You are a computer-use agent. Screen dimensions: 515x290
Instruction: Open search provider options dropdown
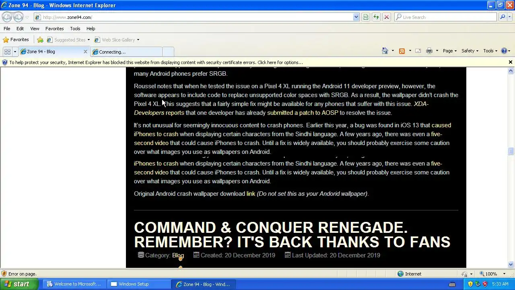(510, 17)
